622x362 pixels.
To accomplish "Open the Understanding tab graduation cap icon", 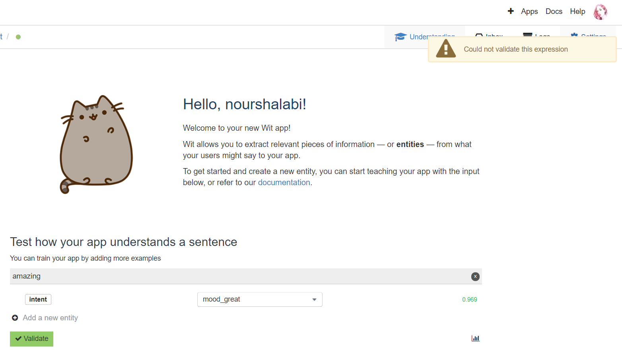I will (x=400, y=37).
